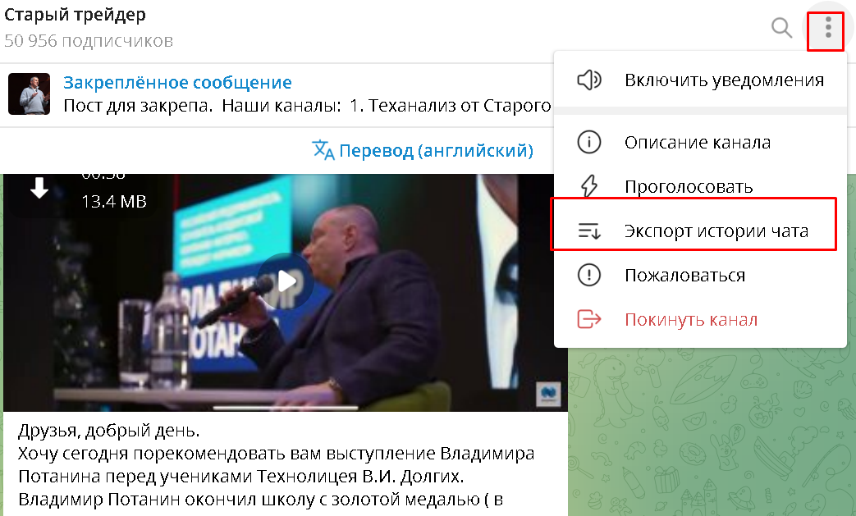Click the pinned message speaker thumbnail
This screenshot has height=516, width=856.
29,94
